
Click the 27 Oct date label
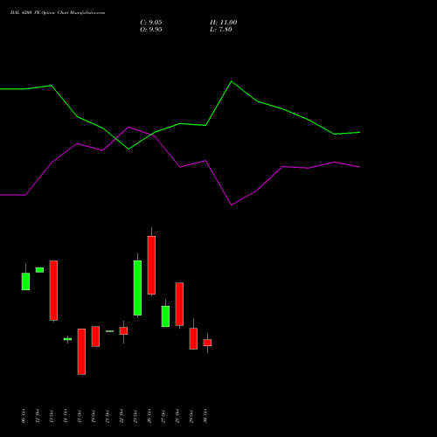163,416
